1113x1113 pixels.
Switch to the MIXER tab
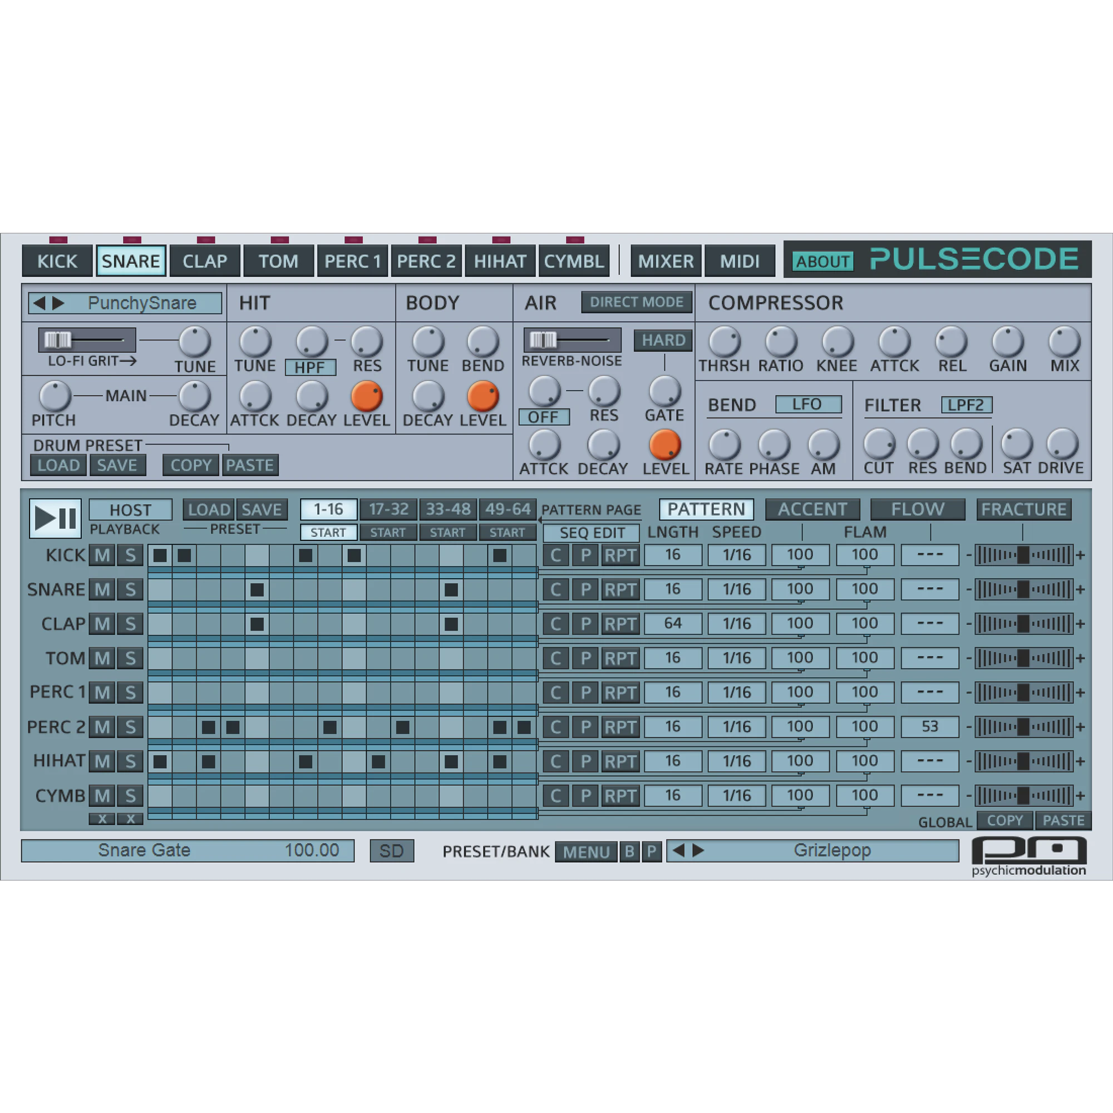(666, 260)
